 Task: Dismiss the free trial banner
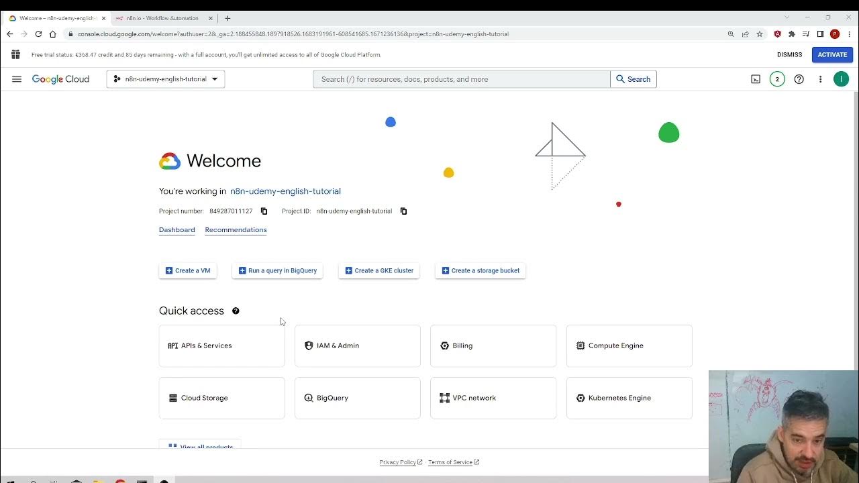[x=789, y=55]
